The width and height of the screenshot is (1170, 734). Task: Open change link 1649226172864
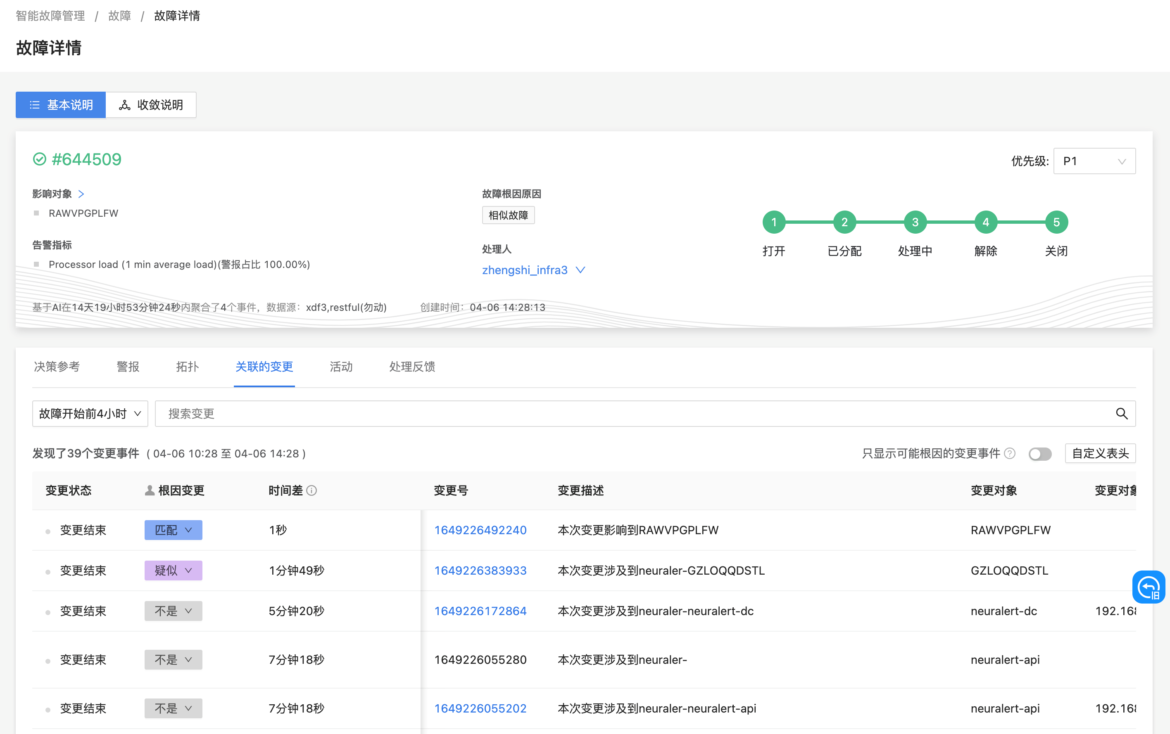click(480, 611)
